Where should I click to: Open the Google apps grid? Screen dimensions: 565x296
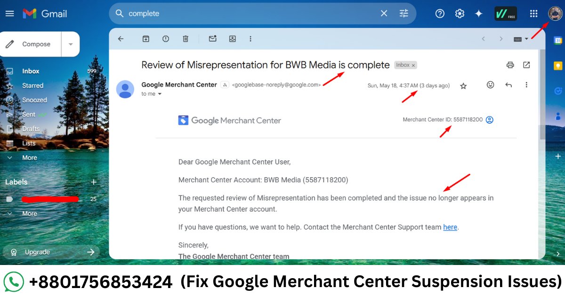click(x=533, y=13)
